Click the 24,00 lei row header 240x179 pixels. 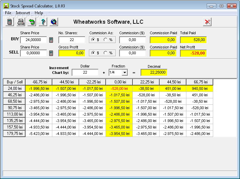pos(14,88)
